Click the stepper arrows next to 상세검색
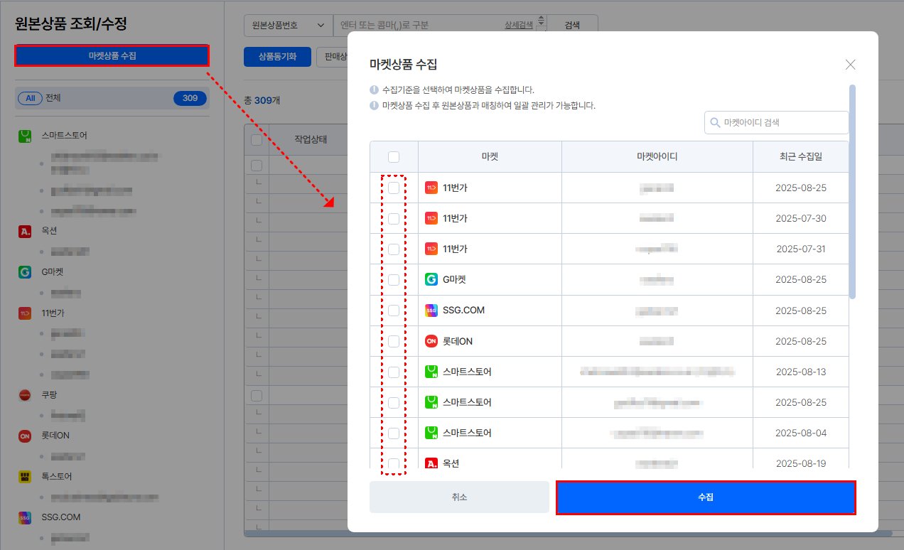Image resolution: width=904 pixels, height=550 pixels. pyautogui.click(x=541, y=23)
